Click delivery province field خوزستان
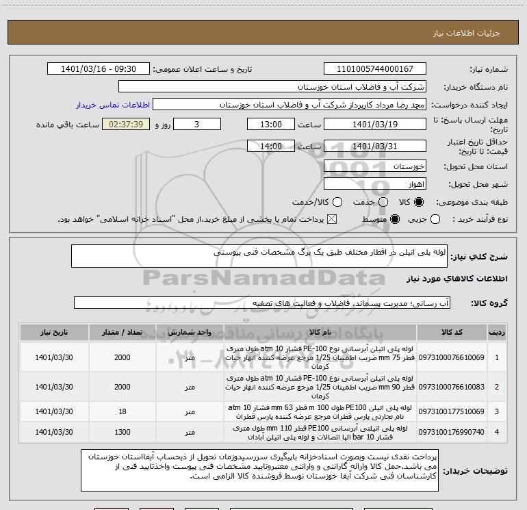Viewport: 527px width, 510px height. (375, 166)
